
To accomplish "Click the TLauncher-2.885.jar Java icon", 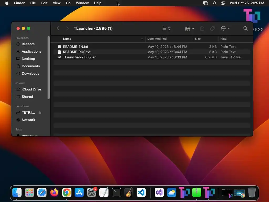I will tap(60, 57).
